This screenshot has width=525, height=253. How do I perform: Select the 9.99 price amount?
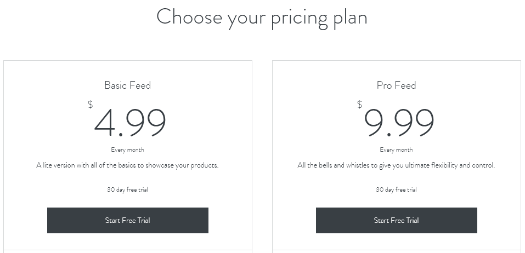[399, 122]
